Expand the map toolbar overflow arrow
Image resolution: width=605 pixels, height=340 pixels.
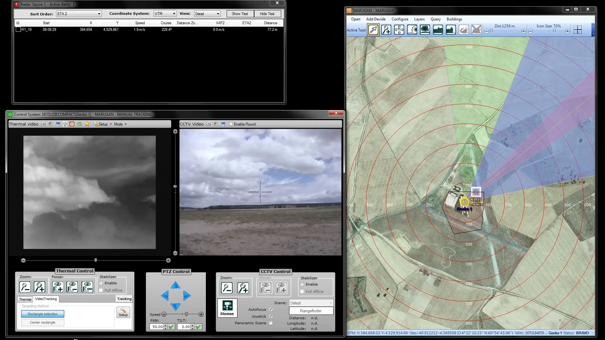tap(593, 34)
